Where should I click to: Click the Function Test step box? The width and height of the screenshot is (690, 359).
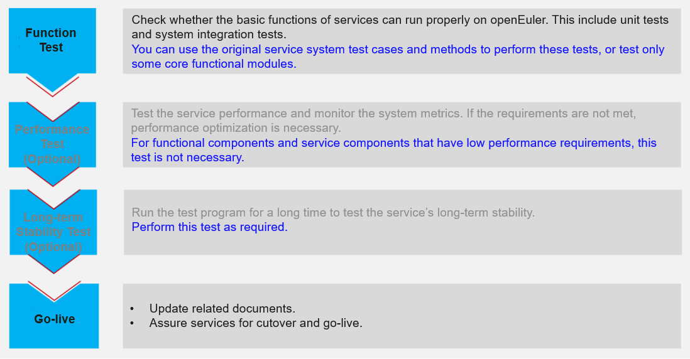point(52,40)
